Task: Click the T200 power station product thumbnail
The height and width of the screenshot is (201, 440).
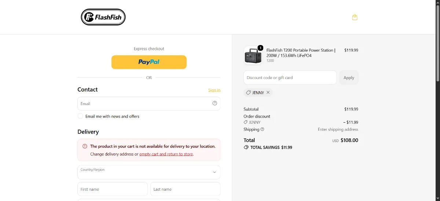Action: (x=253, y=56)
